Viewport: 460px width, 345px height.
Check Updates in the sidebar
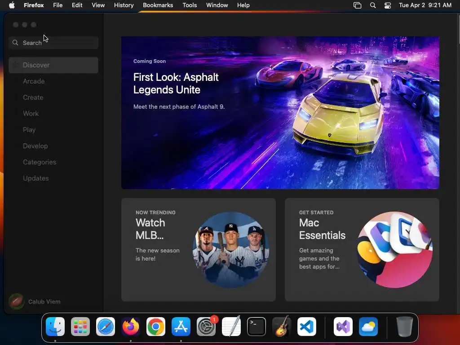[53, 178]
